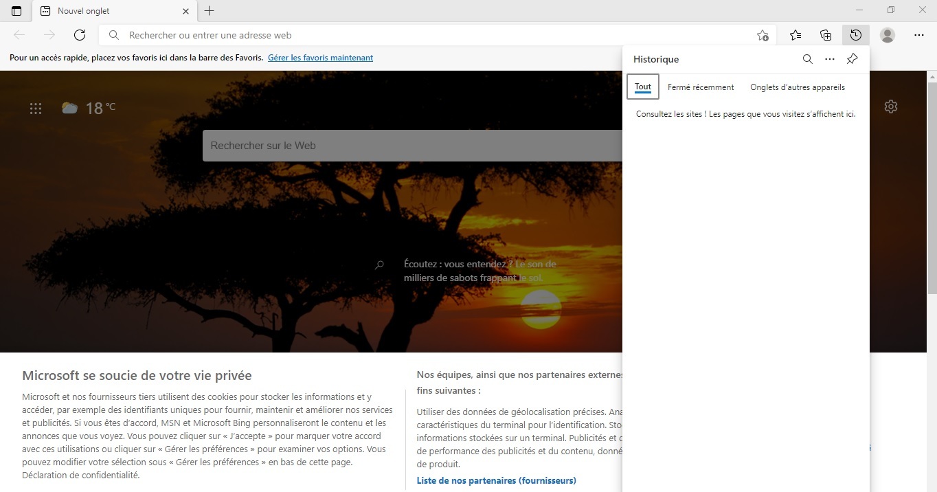Add this page to favorites star icon
Viewport: 937px width, 492px height.
[x=763, y=35]
